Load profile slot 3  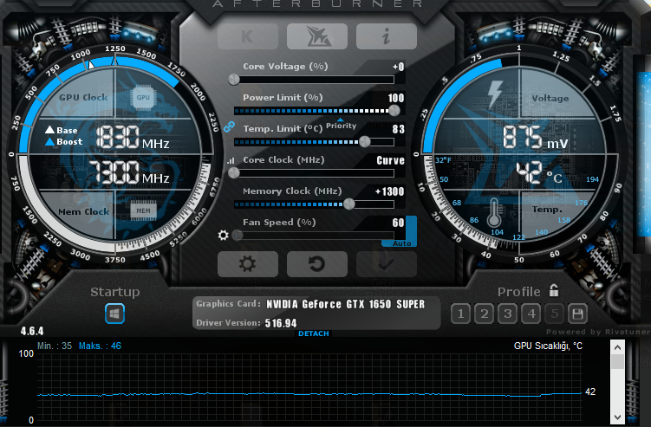[507, 314]
